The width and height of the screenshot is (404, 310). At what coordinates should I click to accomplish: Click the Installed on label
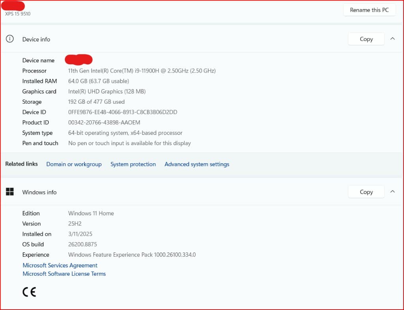(37, 234)
